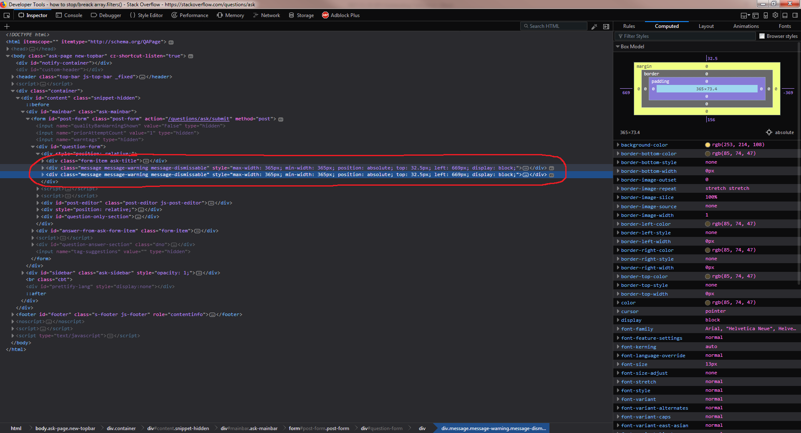Toggle the sidebar pane collapse icon
801x433 pixels.
606,26
